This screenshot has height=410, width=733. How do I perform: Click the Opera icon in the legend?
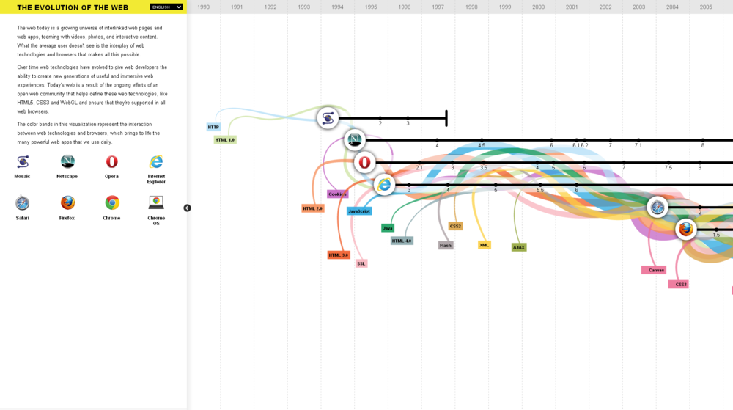(x=111, y=162)
